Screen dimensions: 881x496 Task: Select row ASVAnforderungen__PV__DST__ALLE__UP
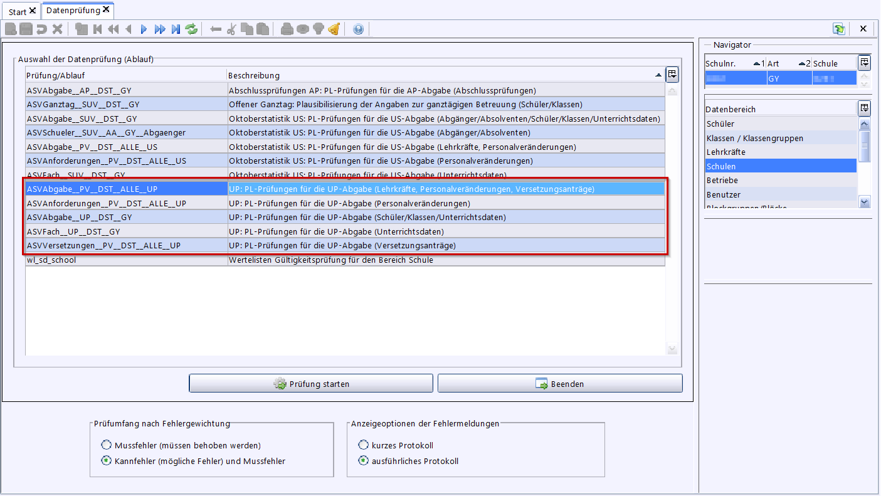point(345,203)
